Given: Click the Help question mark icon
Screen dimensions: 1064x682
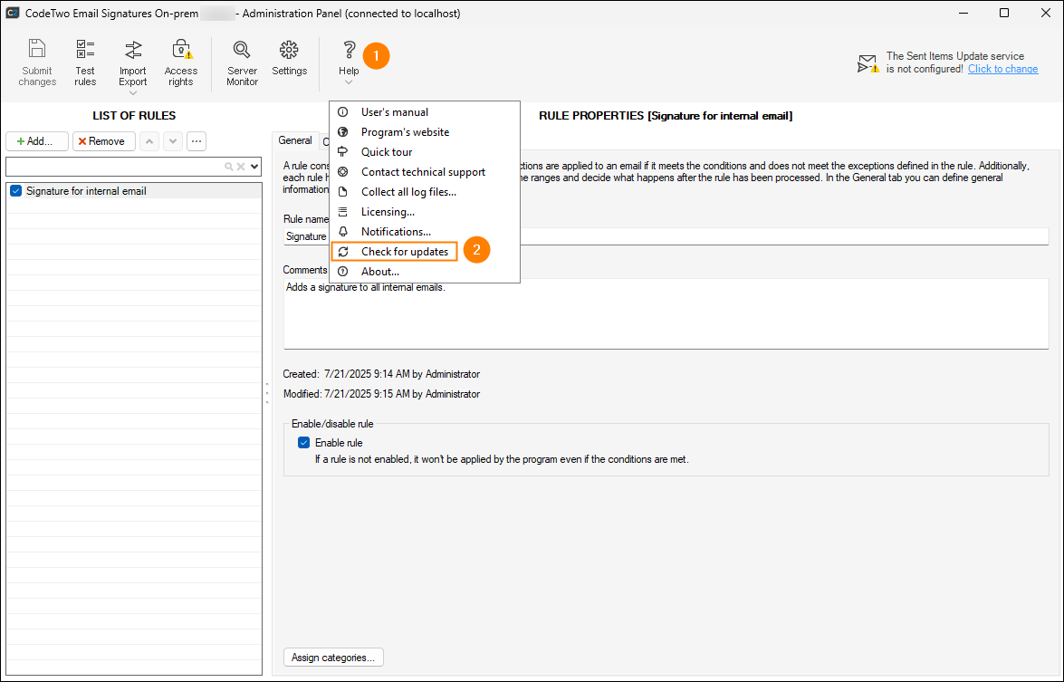Looking at the screenshot, I should (349, 51).
